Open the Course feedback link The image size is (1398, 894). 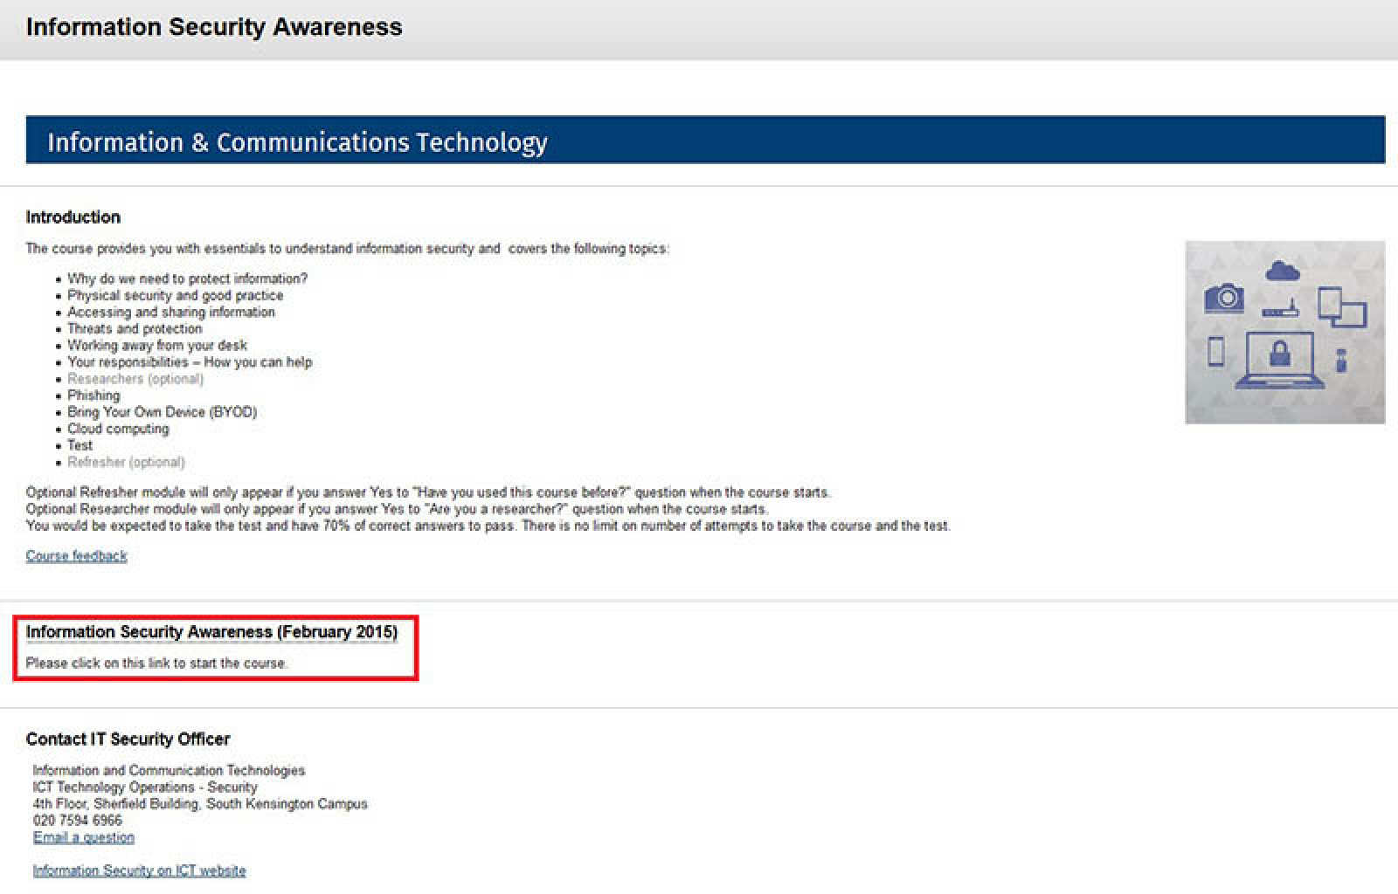click(x=76, y=556)
